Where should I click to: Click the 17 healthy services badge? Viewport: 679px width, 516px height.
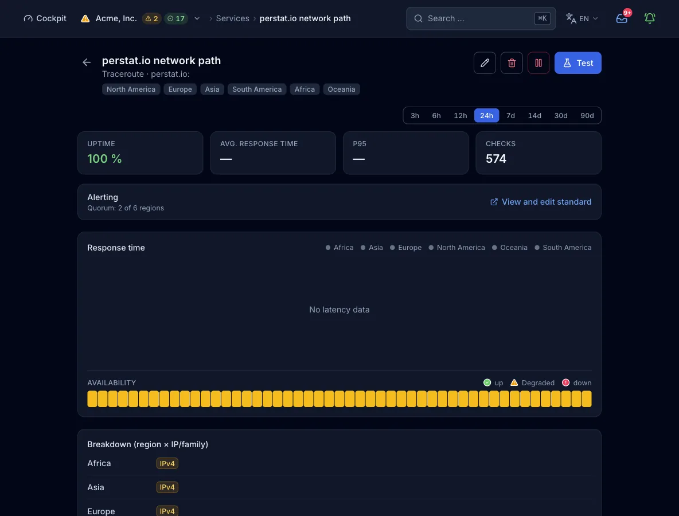pyautogui.click(x=176, y=18)
